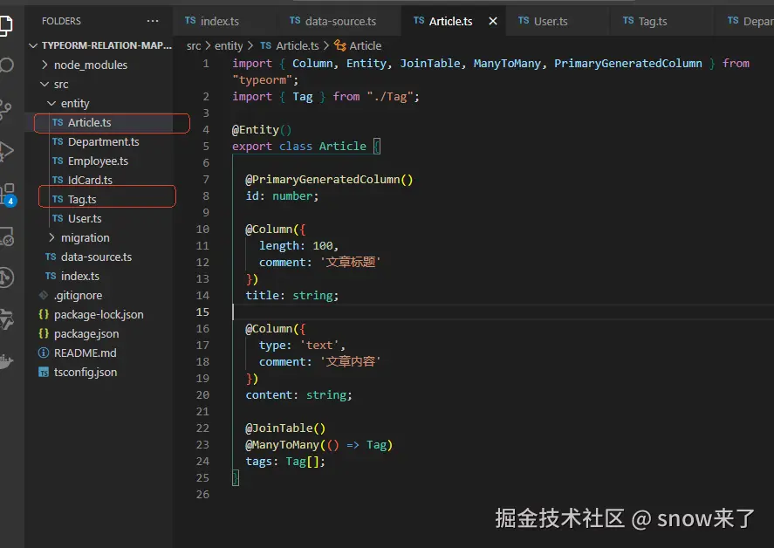Click the @Entity() decorator text
The width and height of the screenshot is (774, 548).
(262, 130)
